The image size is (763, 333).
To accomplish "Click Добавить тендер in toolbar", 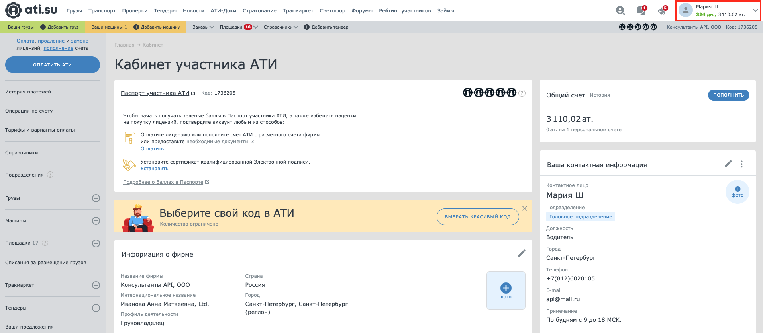I will 326,27.
